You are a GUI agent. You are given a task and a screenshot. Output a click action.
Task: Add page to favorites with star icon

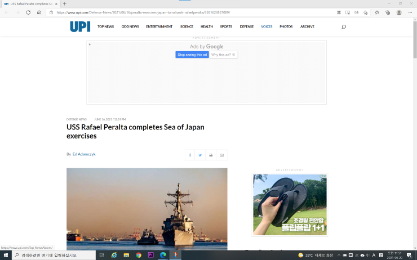coord(377,12)
